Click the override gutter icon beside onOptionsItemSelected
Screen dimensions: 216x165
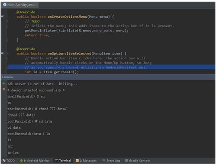pyautogui.click(x=2, y=53)
